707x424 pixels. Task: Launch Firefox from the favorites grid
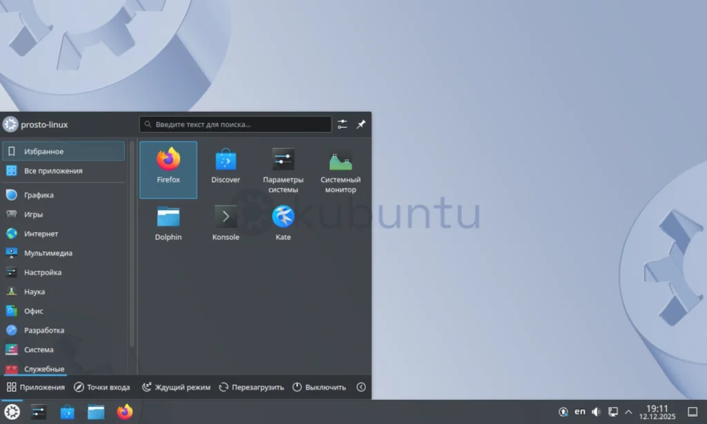coord(168,170)
